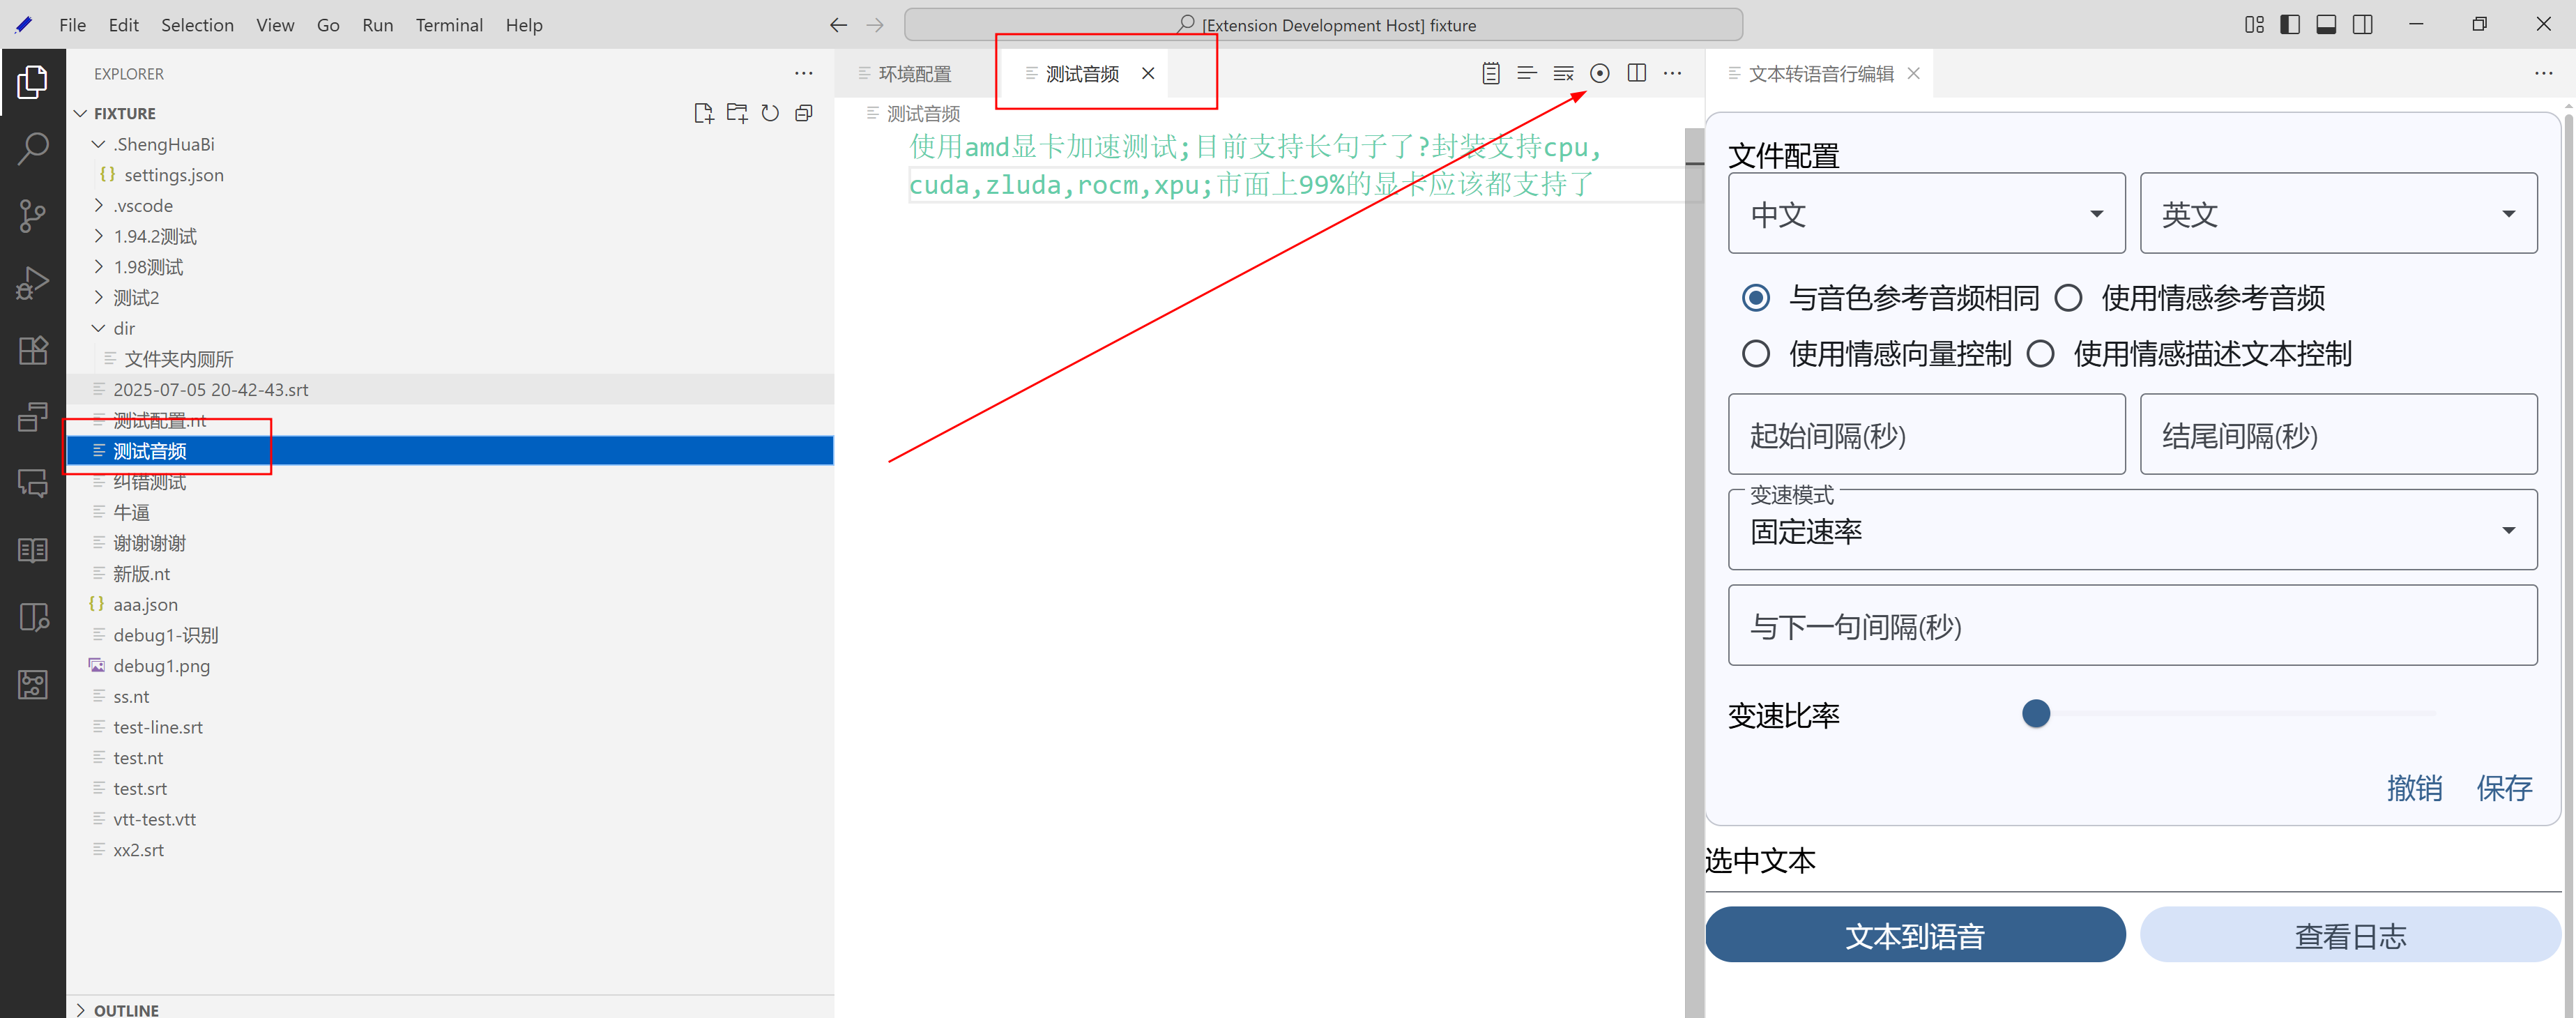Click the 文本到语音 button
The height and width of the screenshot is (1018, 2576).
[1914, 935]
